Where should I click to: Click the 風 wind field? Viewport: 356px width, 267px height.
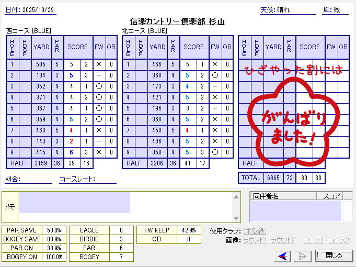tap(341, 9)
